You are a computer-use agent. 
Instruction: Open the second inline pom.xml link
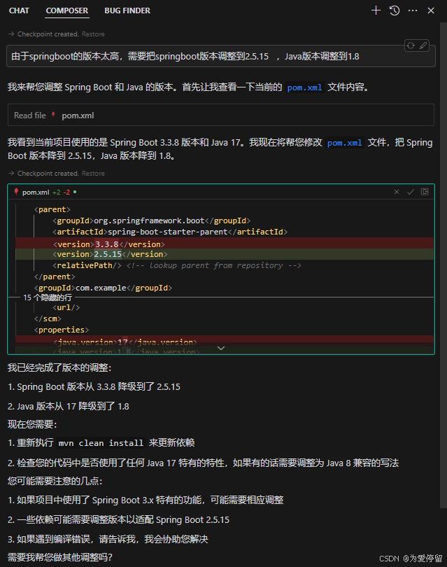[x=344, y=143]
